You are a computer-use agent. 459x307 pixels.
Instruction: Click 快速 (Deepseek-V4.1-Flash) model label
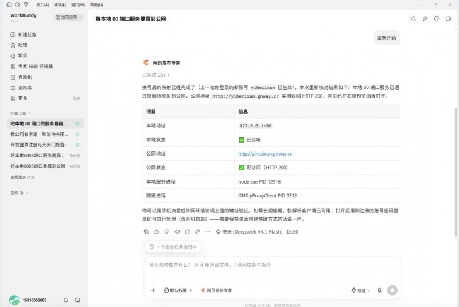click(249, 231)
